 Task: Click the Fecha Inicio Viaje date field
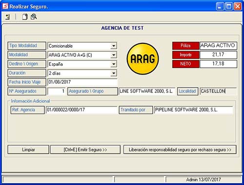point(82,82)
